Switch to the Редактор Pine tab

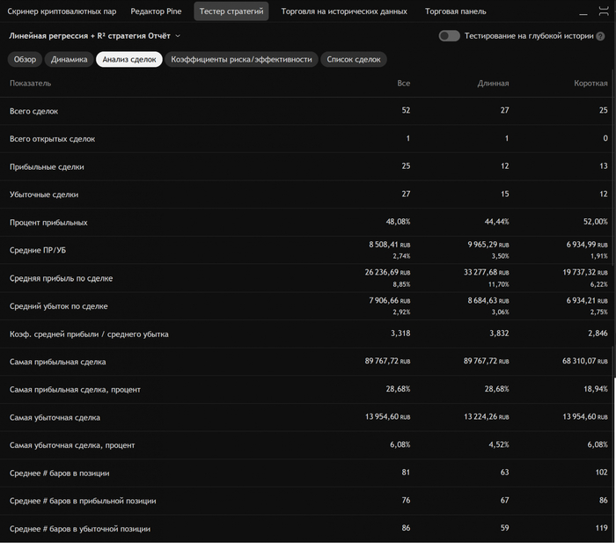tap(156, 11)
